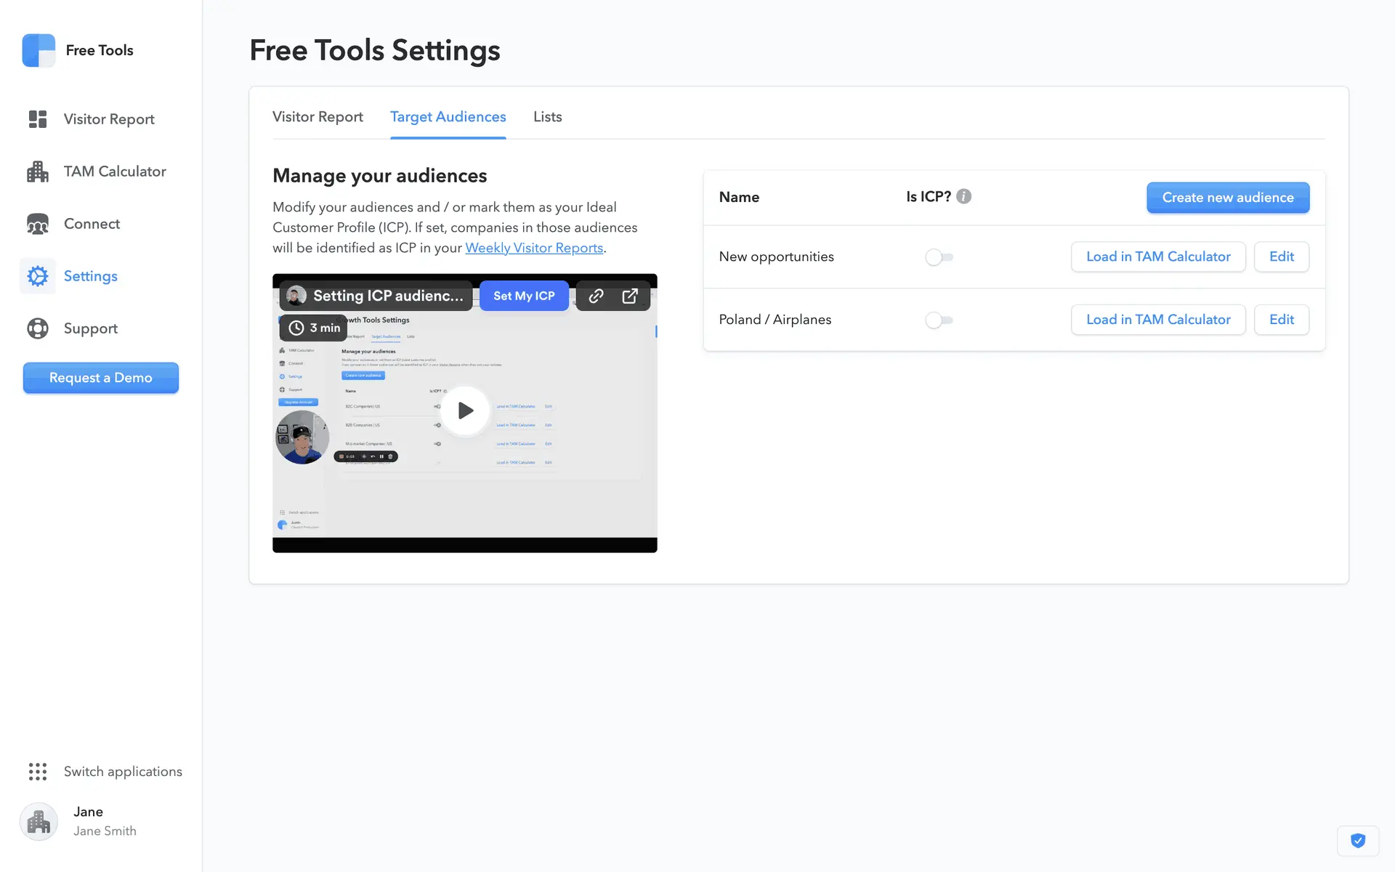This screenshot has width=1395, height=872.
Task: Open video in new window icon
Action: coord(630,296)
